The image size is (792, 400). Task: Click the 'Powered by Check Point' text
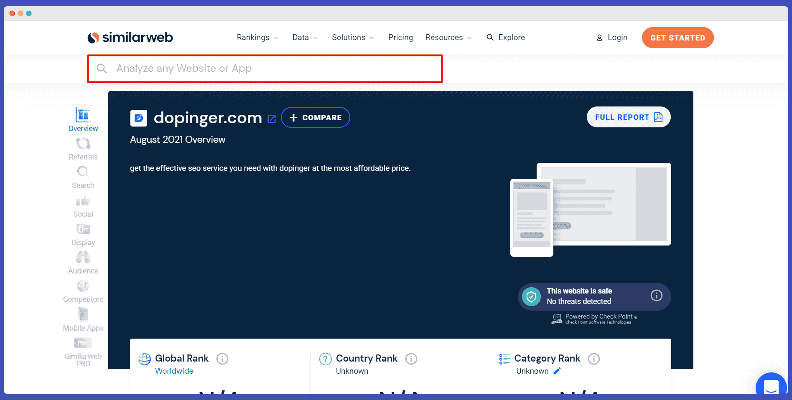[x=599, y=316]
